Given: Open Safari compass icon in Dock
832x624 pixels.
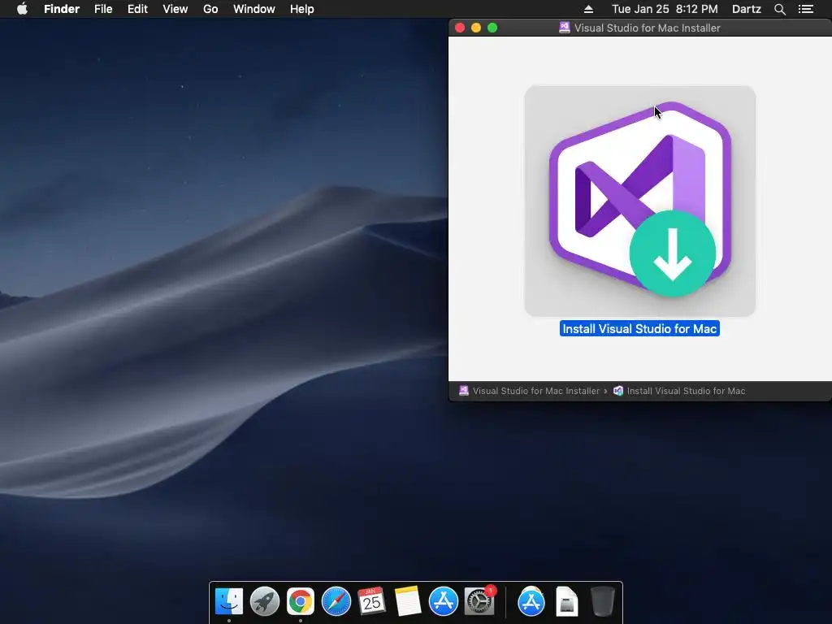Looking at the screenshot, I should tap(336, 602).
